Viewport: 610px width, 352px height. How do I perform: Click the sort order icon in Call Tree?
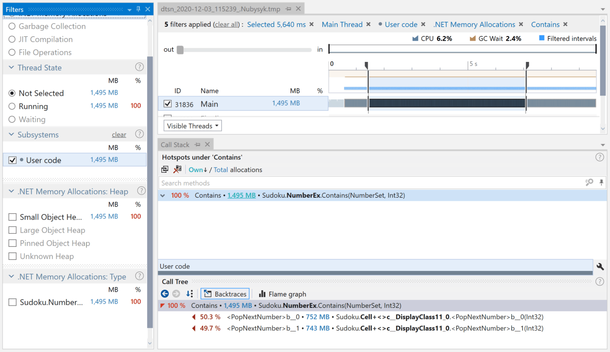click(x=189, y=294)
